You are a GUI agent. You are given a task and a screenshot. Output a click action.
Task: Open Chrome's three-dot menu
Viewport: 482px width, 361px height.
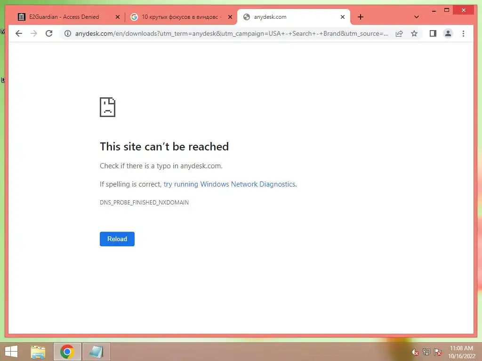(463, 33)
